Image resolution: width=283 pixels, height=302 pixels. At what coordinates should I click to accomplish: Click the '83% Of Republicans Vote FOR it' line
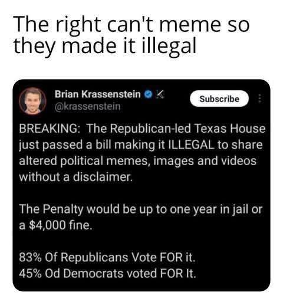pyautogui.click(x=107, y=257)
